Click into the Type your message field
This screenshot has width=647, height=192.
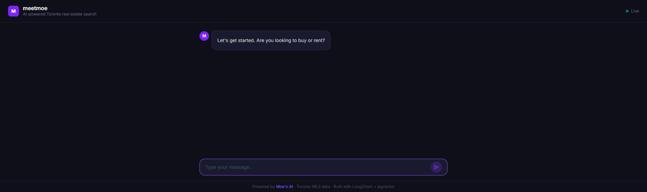click(313, 167)
